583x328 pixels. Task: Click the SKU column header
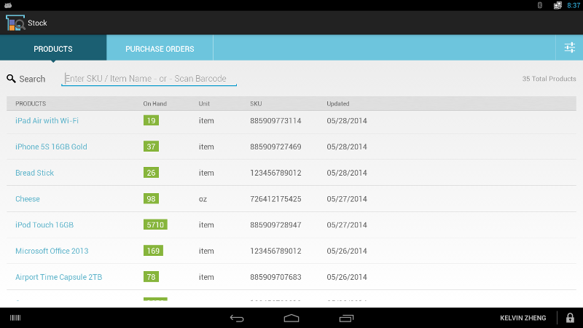256,104
